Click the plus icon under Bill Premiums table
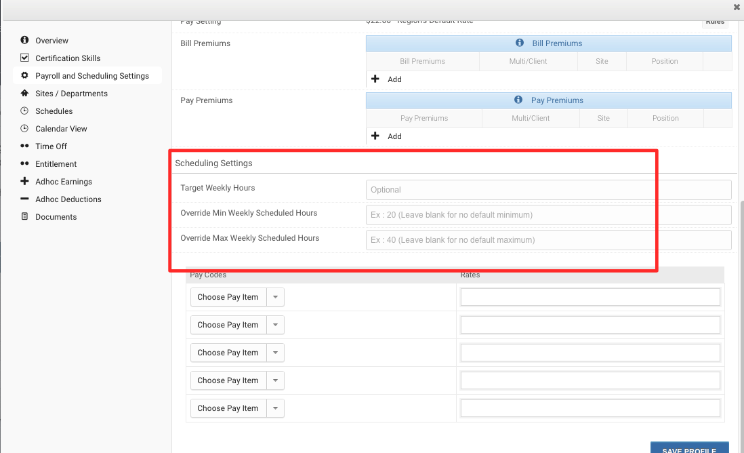744x453 pixels. coord(375,79)
